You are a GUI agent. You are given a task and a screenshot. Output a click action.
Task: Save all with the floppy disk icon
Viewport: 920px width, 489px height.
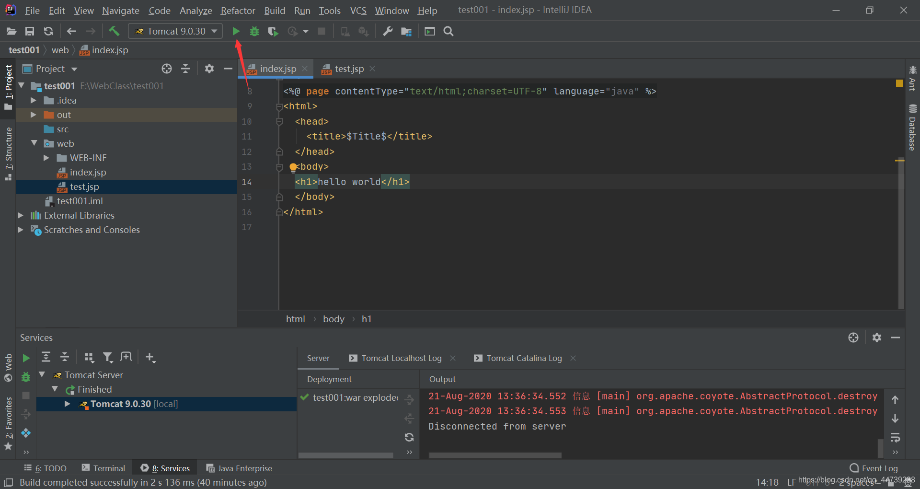(30, 31)
